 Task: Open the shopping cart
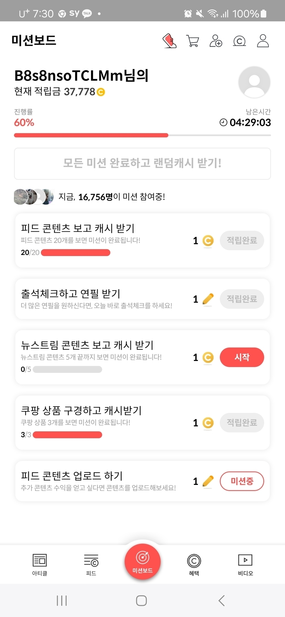(192, 41)
